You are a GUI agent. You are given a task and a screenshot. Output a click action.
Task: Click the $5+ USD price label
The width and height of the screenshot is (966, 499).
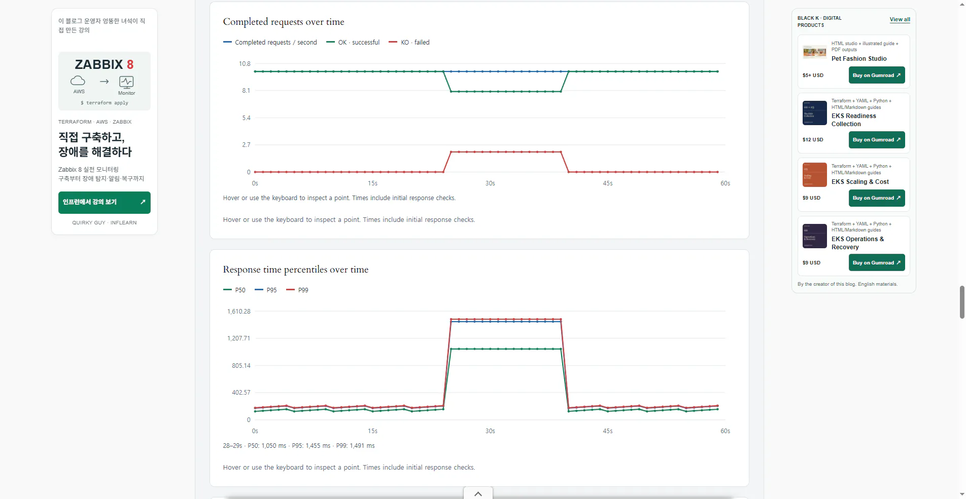tap(813, 75)
